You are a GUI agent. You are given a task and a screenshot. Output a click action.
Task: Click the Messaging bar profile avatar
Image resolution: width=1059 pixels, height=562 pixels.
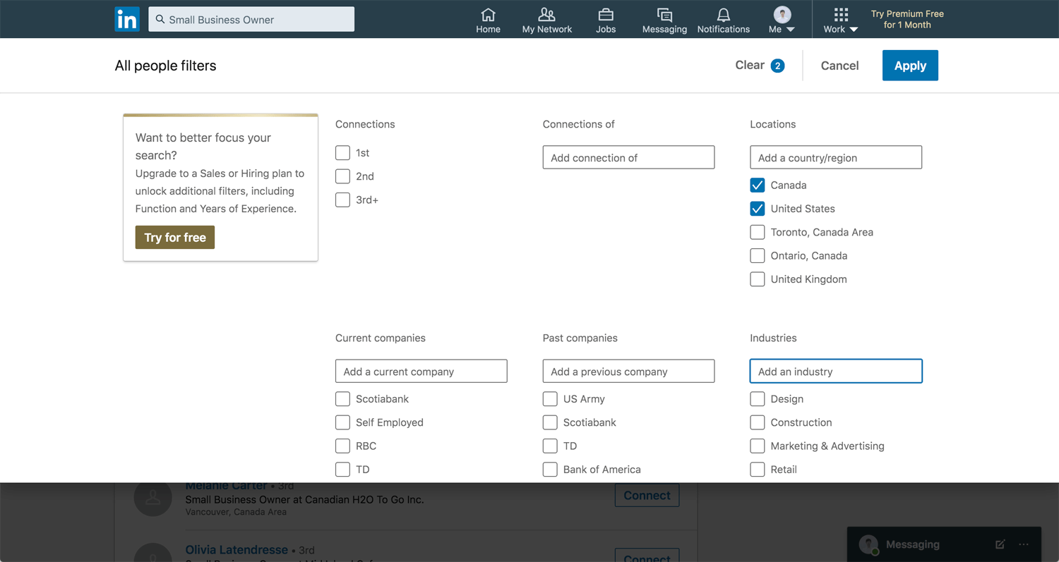coord(868,544)
